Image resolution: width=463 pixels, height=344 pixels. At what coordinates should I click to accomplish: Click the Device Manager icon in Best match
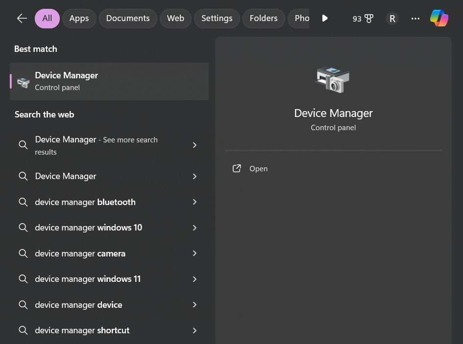tap(24, 82)
